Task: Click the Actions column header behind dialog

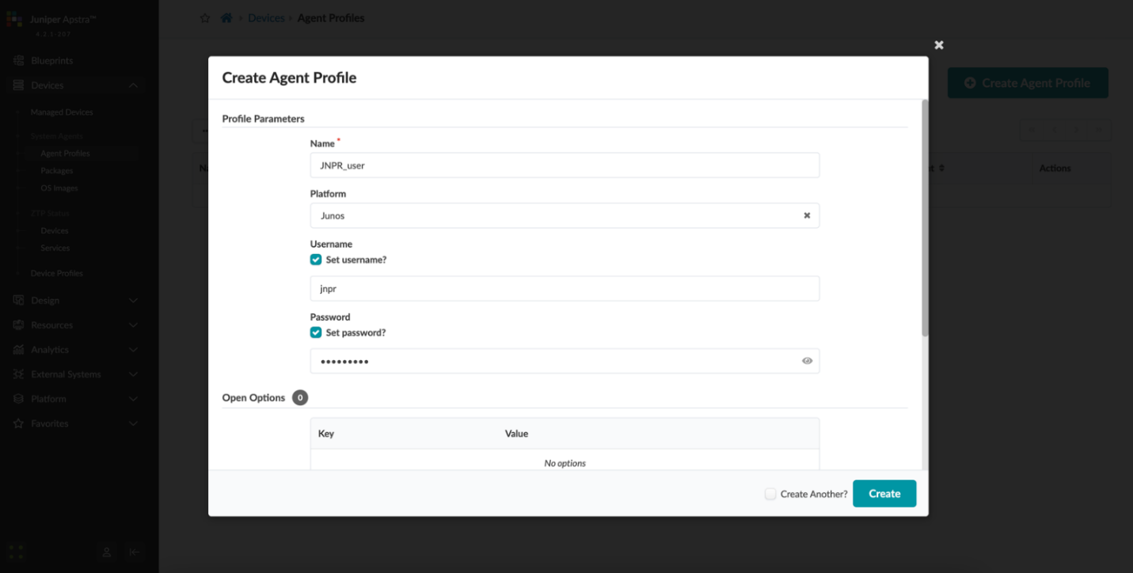Action: [1055, 169]
